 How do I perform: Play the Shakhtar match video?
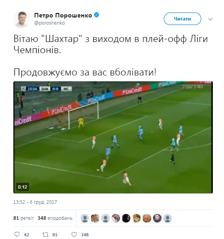tap(113, 137)
